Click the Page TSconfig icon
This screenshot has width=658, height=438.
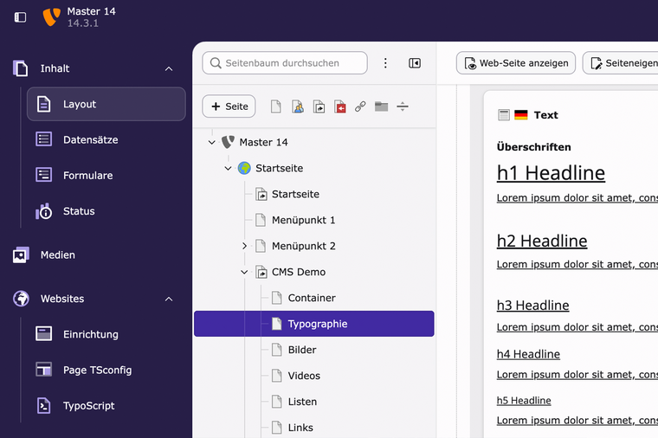click(x=43, y=370)
